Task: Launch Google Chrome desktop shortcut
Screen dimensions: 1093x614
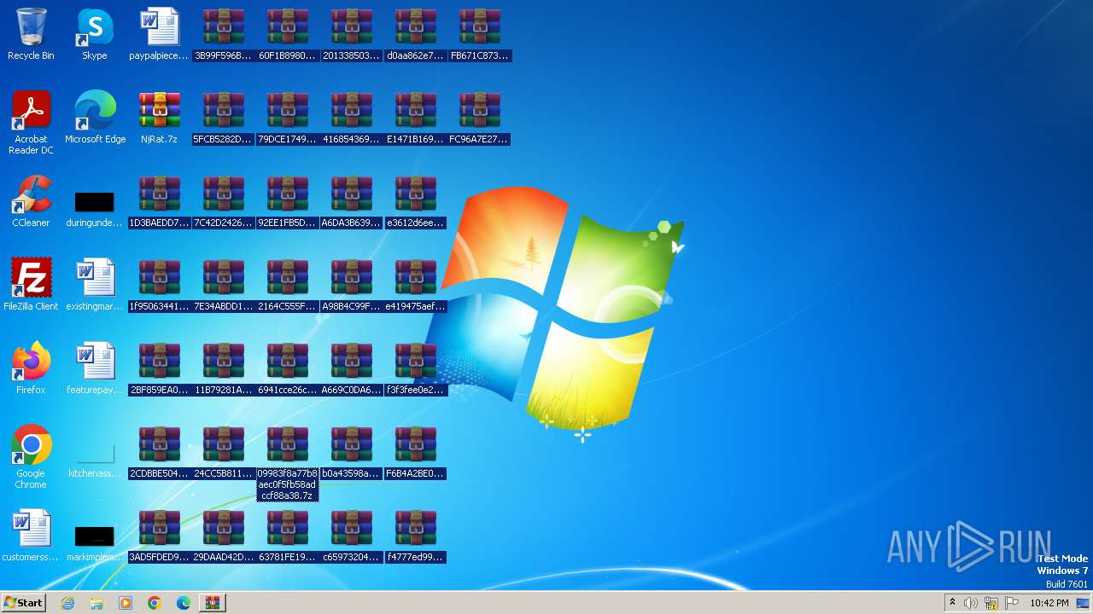Action: pos(31,458)
